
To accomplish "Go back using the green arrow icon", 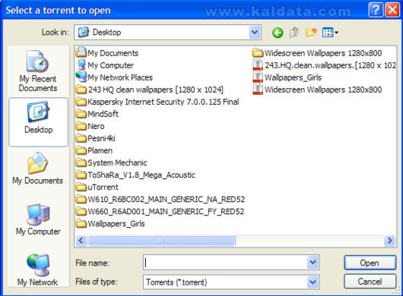I will pyautogui.click(x=278, y=33).
